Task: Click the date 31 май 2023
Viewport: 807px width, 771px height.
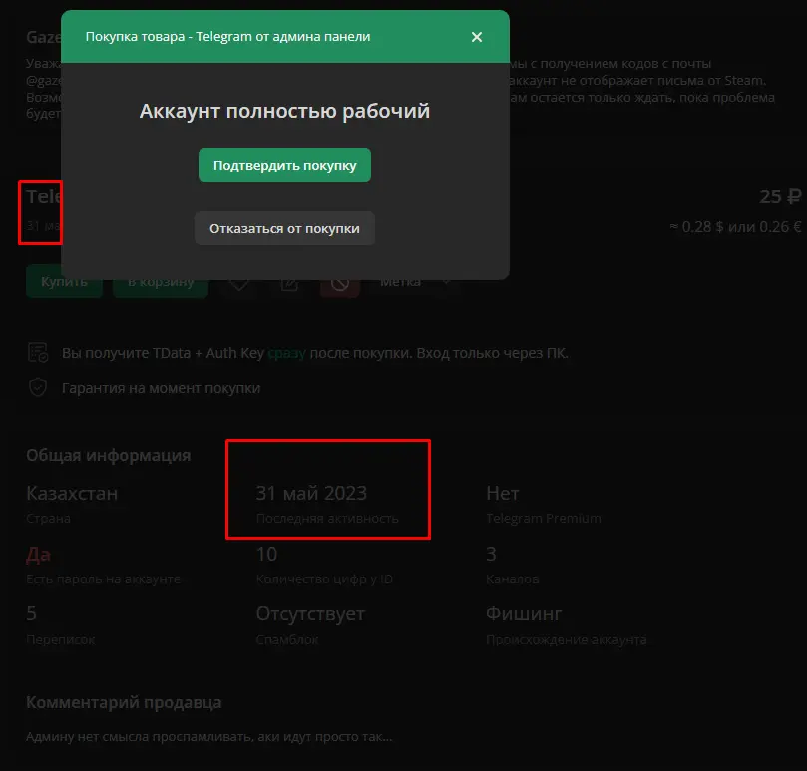Action: (x=311, y=493)
